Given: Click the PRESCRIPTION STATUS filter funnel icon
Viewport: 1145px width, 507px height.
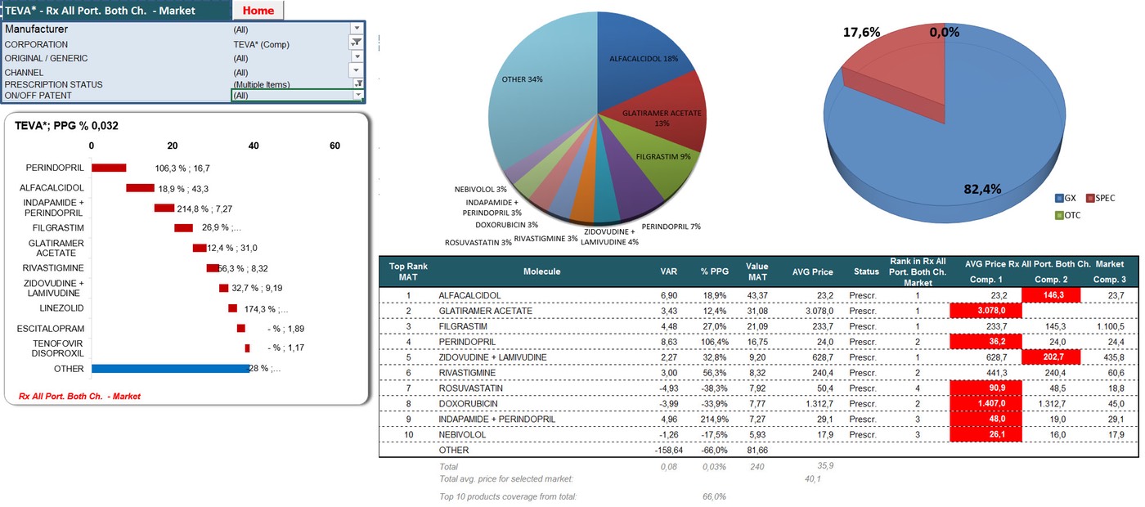Looking at the screenshot, I should point(358,84).
